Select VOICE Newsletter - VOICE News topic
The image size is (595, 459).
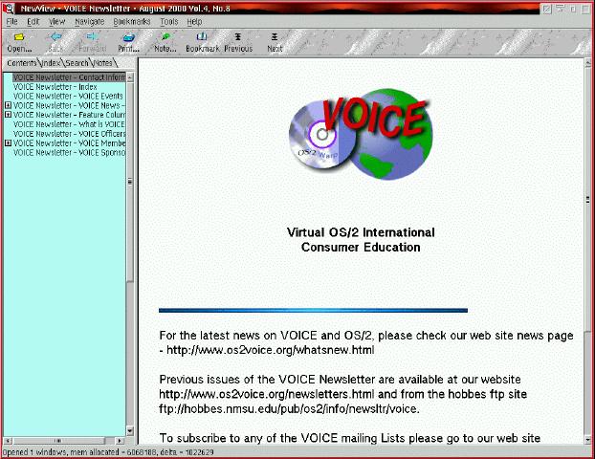click(69, 105)
